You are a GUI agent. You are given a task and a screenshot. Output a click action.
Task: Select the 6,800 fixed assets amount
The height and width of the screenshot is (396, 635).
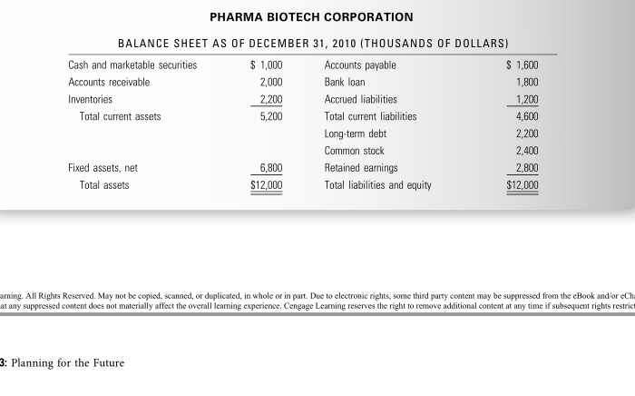271,168
